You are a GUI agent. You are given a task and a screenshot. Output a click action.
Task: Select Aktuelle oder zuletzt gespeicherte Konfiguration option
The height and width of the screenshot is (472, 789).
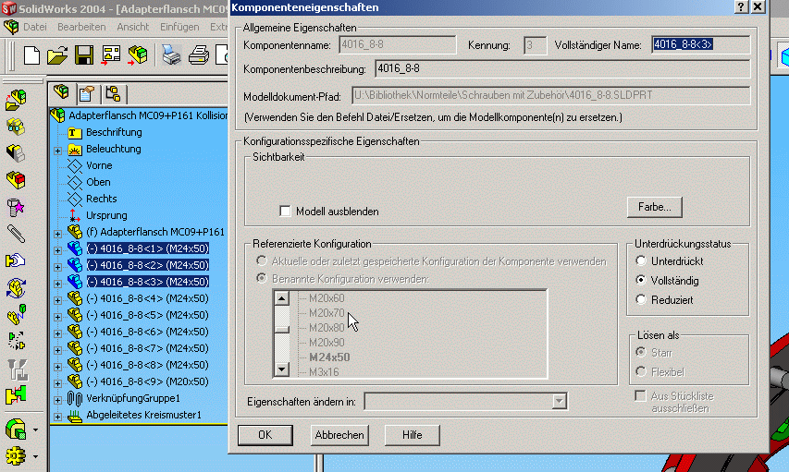tap(261, 260)
